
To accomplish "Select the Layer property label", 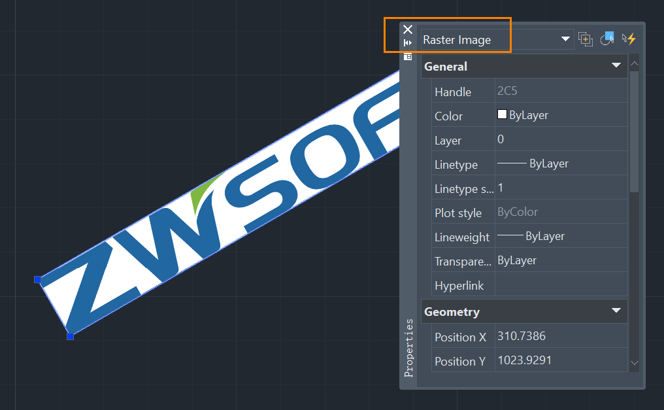I will pos(448,141).
